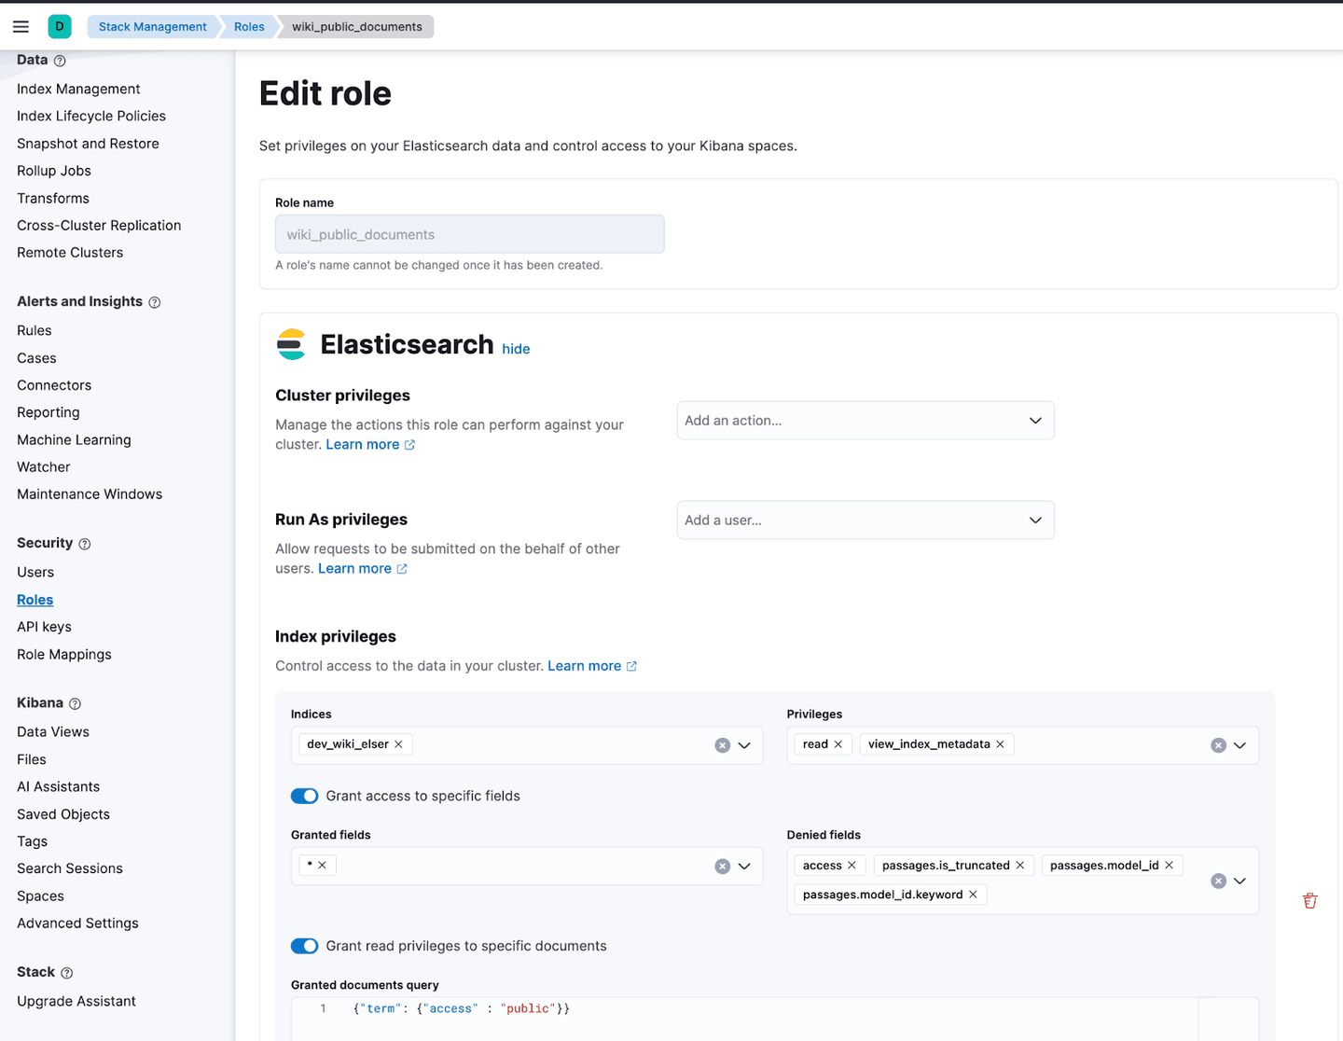Expand the Indices dropdown arrow
The width and height of the screenshot is (1343, 1041).
[744, 745]
